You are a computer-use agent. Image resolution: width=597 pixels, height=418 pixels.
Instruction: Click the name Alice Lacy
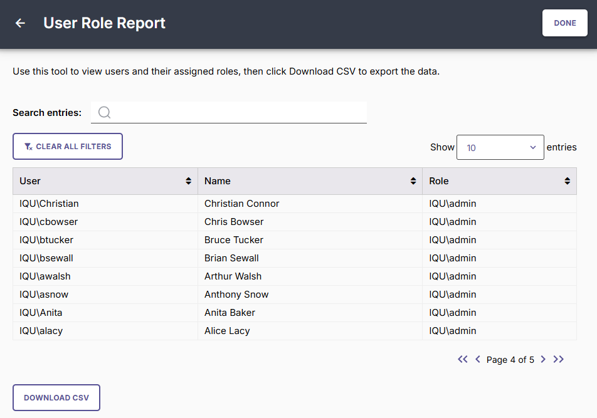point(227,331)
